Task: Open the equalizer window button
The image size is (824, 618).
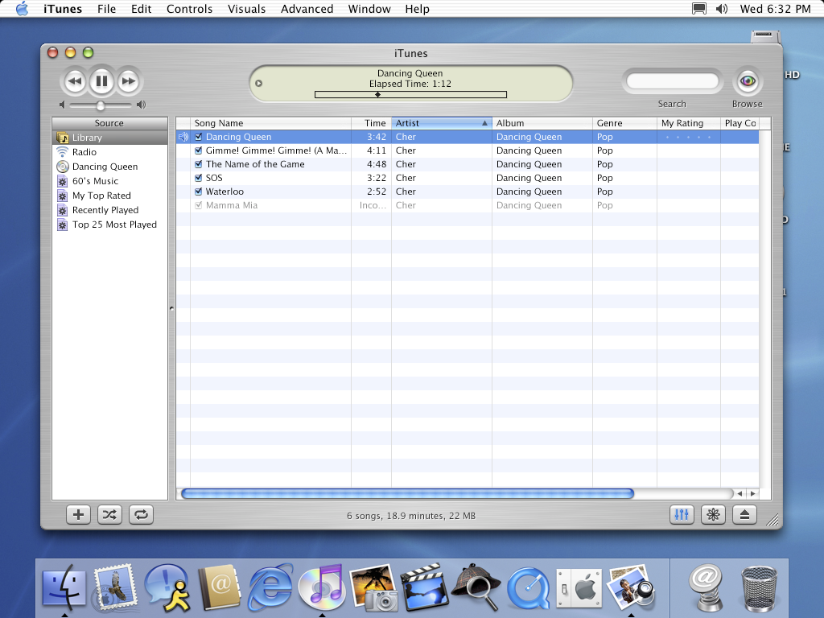Action: pyautogui.click(x=682, y=514)
